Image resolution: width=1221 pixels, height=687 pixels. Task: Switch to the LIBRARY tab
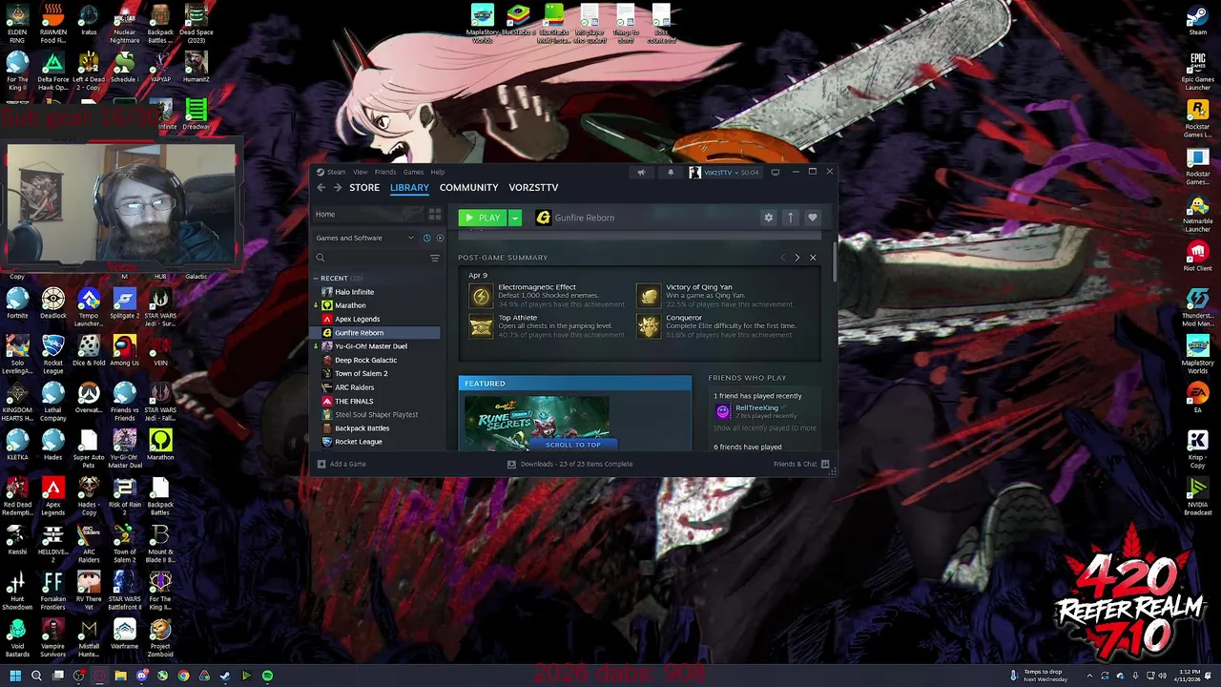[409, 188]
